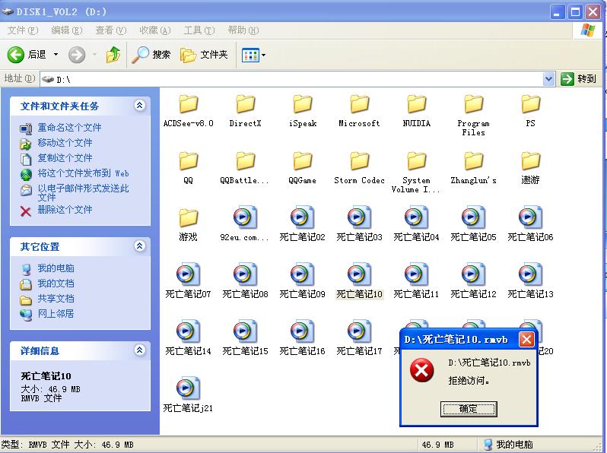Image resolution: width=607 pixels, height=453 pixels.
Task: Click the green Up folder icon
Action: 113,55
